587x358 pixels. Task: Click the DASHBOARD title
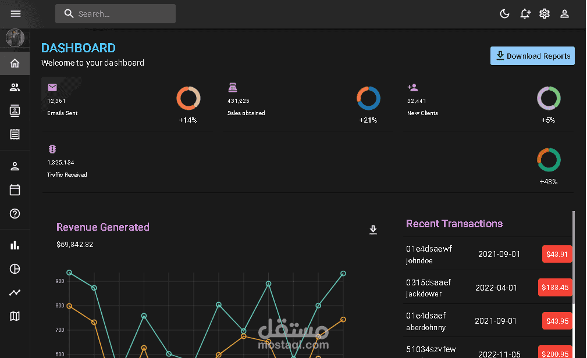[x=78, y=48]
